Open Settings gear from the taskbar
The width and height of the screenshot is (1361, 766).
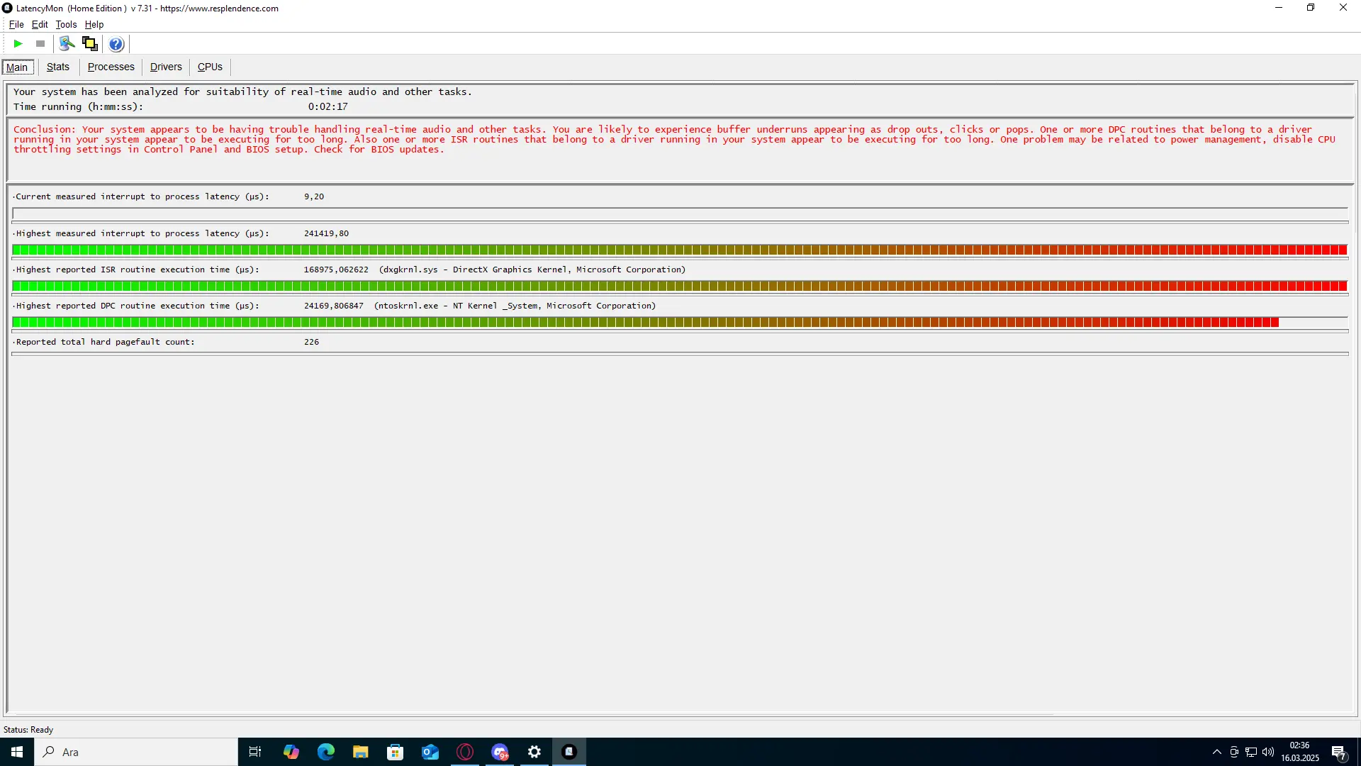click(534, 752)
